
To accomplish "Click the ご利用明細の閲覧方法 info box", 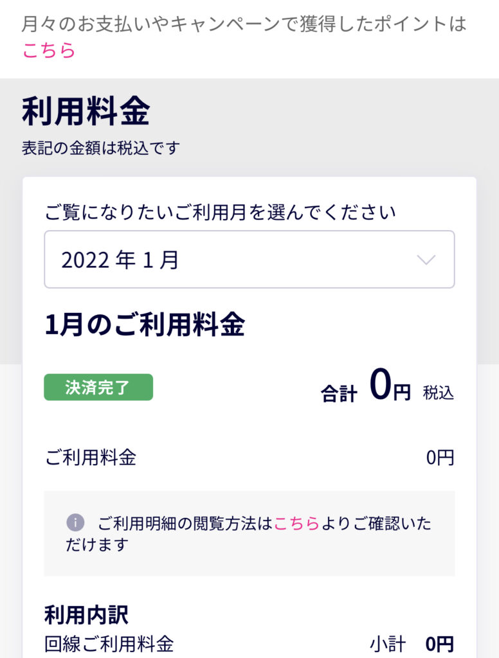I will click(250, 533).
